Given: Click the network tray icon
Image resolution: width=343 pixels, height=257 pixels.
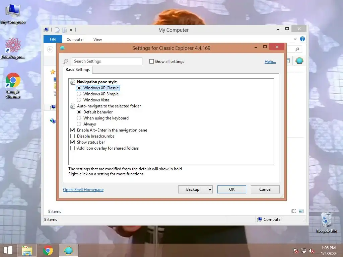Looking at the screenshot, I should click(x=303, y=250).
